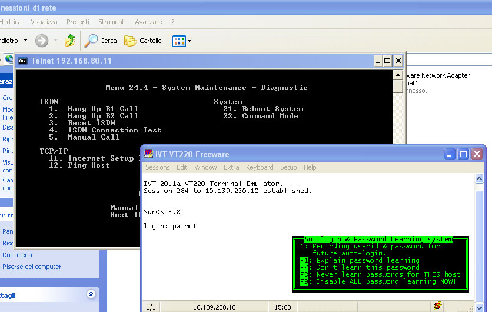Open the views dropdown arrow
Viewport: 492px width, 312px height.
189,41
